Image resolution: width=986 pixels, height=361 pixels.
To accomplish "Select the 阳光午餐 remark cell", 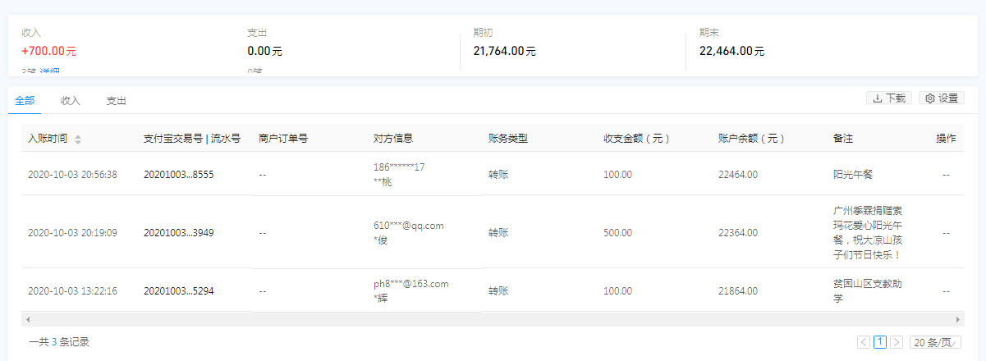I will pos(855,175).
